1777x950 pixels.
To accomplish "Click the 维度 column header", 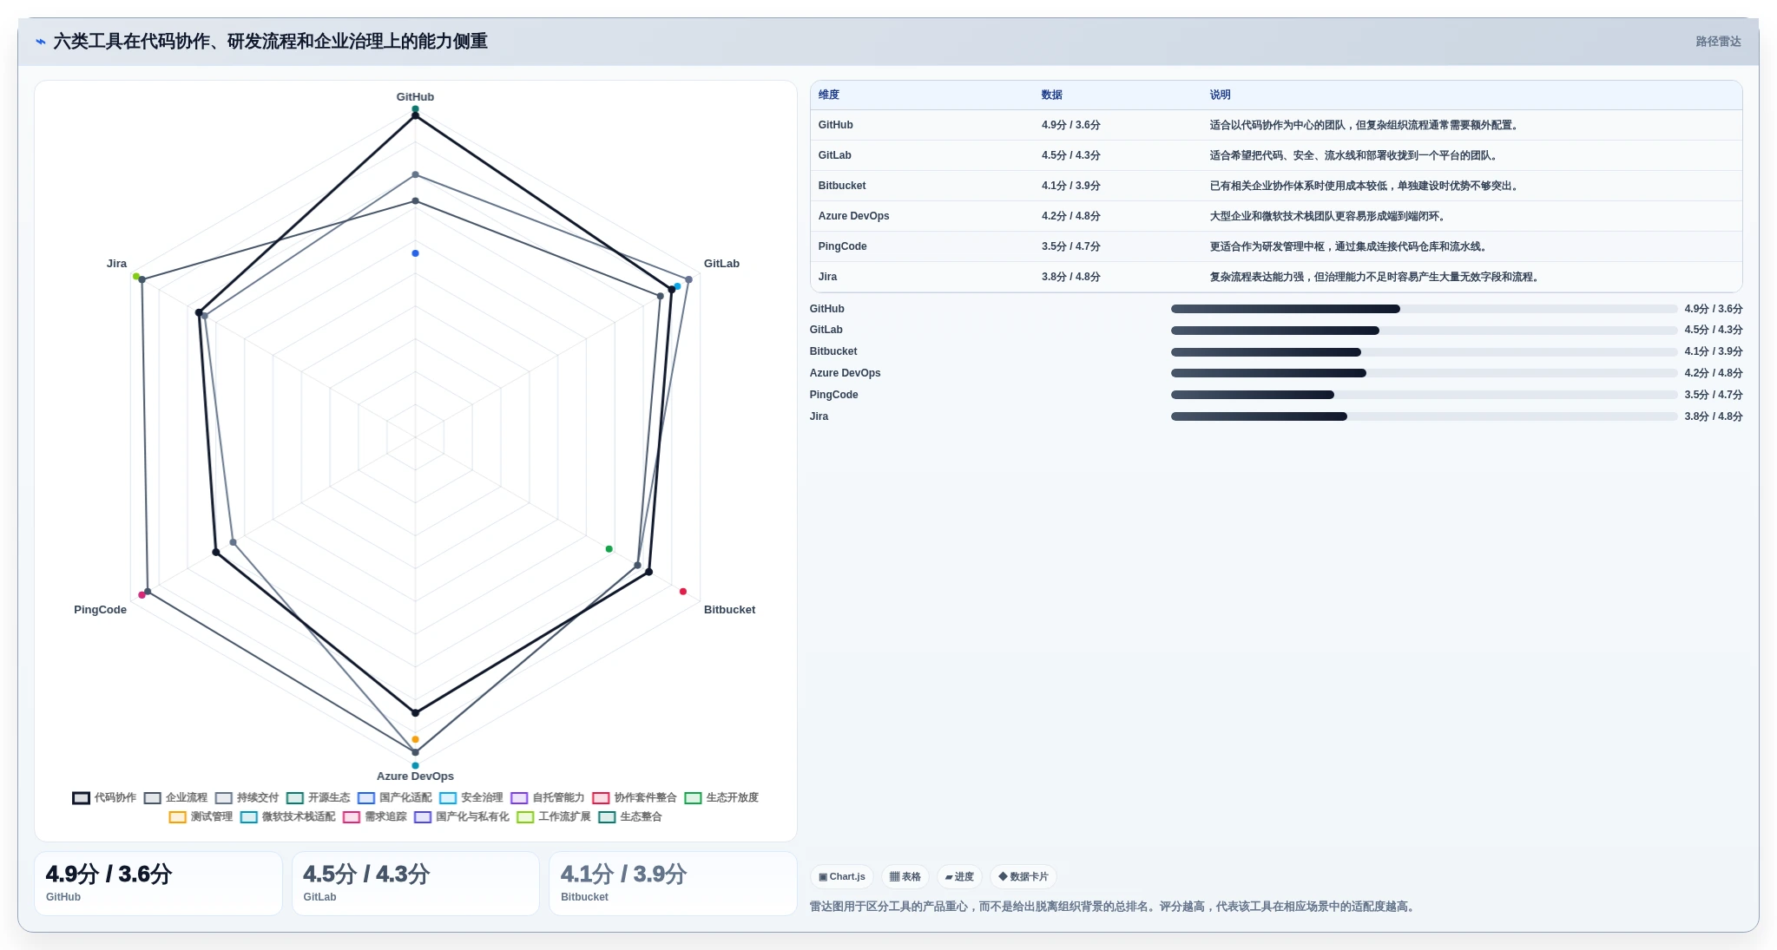I will coord(828,95).
